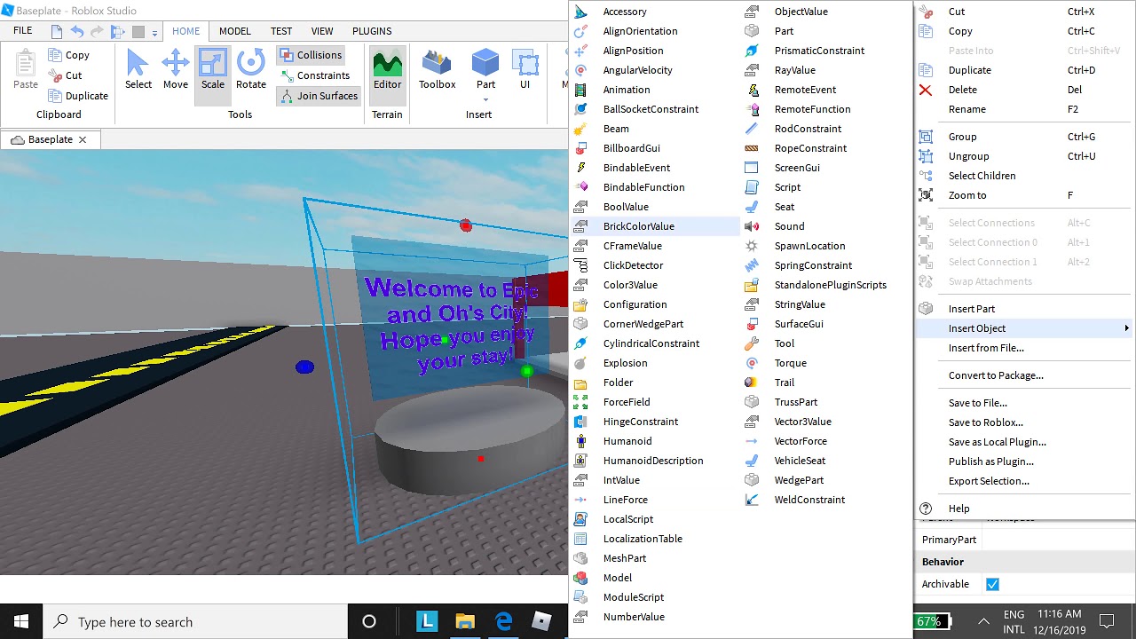Expand the Insert Object submenu arrow
The height and width of the screenshot is (639, 1136).
pos(1126,328)
